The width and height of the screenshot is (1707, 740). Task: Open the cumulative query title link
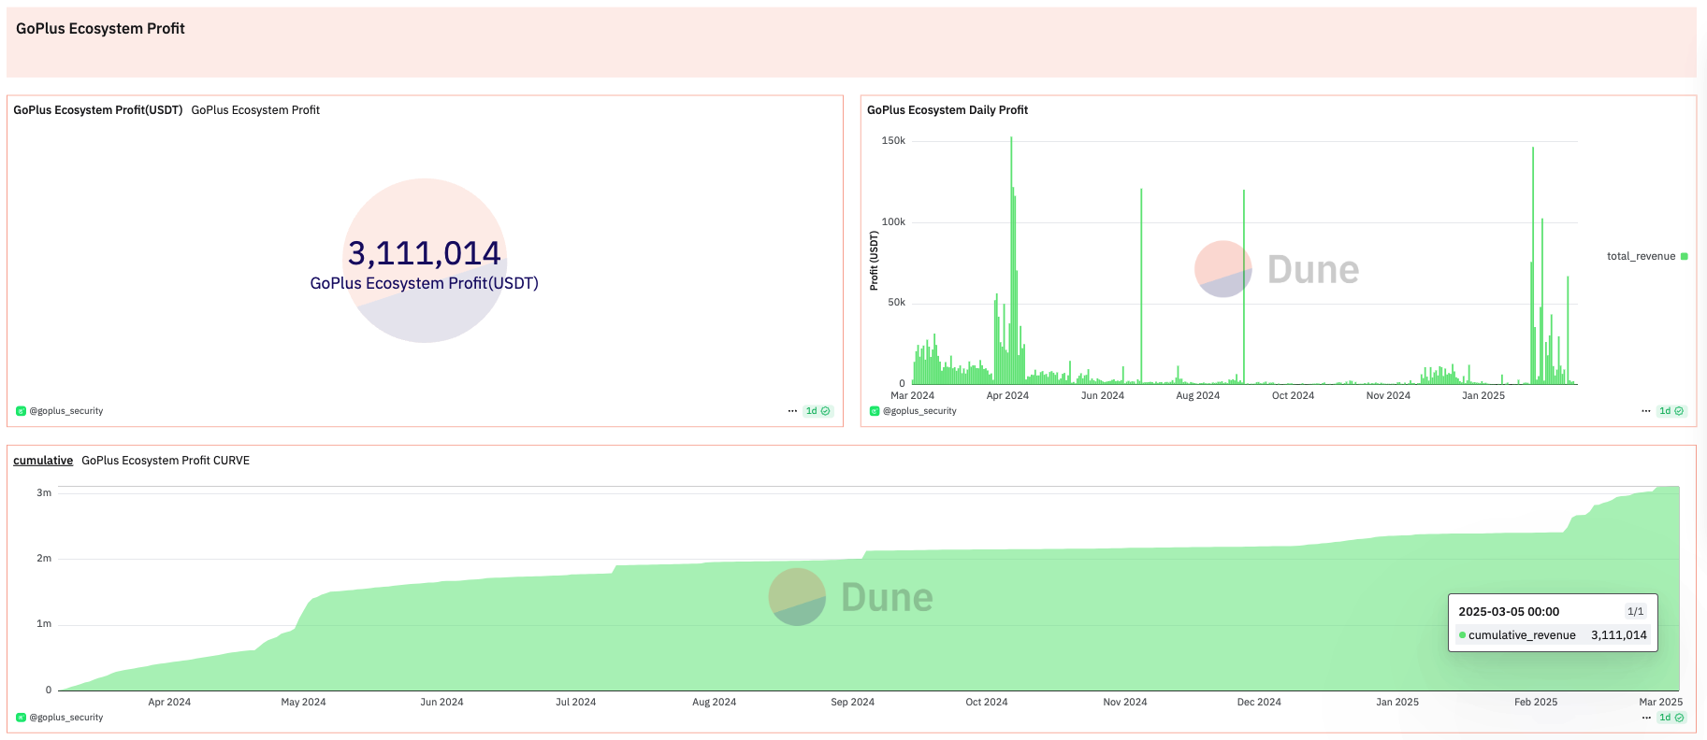[x=43, y=461]
